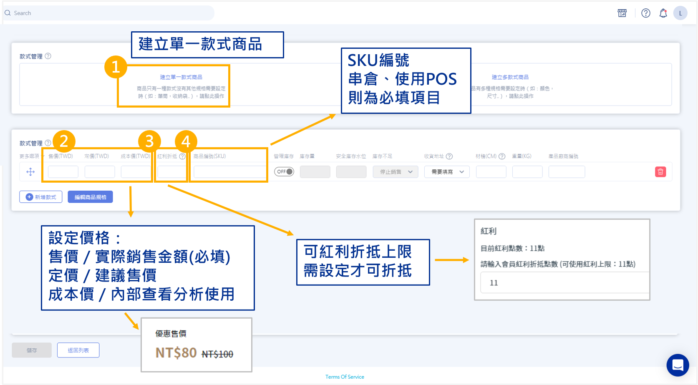Toggle the 管理庫存 OFF switch

click(284, 172)
